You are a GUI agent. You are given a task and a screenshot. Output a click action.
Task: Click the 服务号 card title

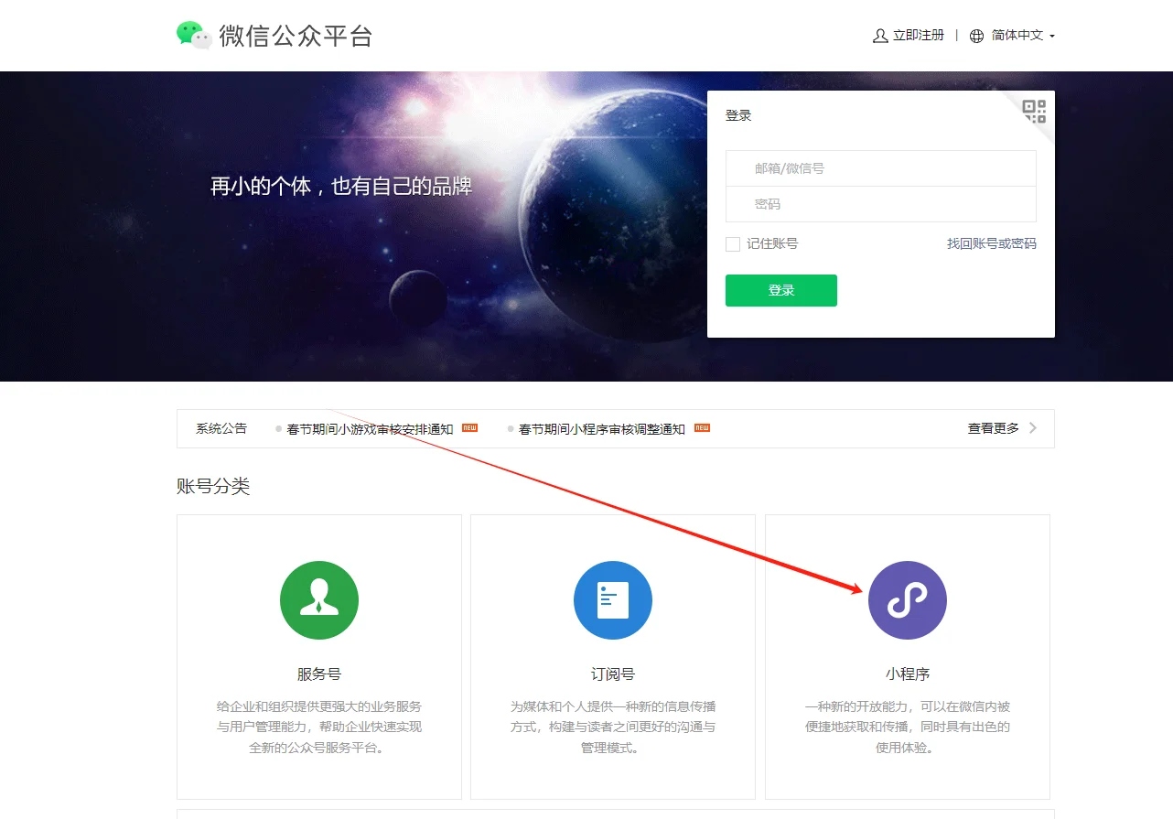(x=319, y=674)
